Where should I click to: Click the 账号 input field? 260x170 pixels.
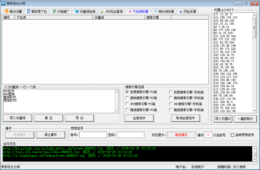pos(93,135)
